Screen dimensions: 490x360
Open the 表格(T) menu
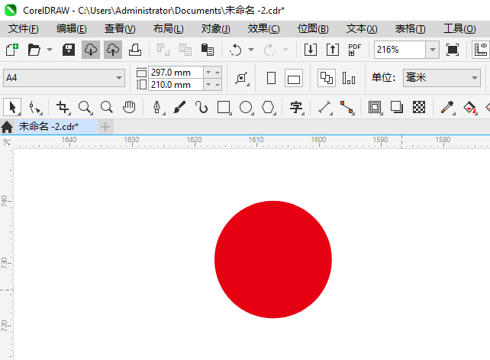tap(410, 29)
